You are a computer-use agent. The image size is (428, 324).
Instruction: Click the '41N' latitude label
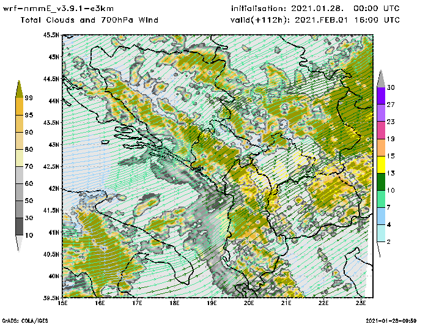coord(53,232)
